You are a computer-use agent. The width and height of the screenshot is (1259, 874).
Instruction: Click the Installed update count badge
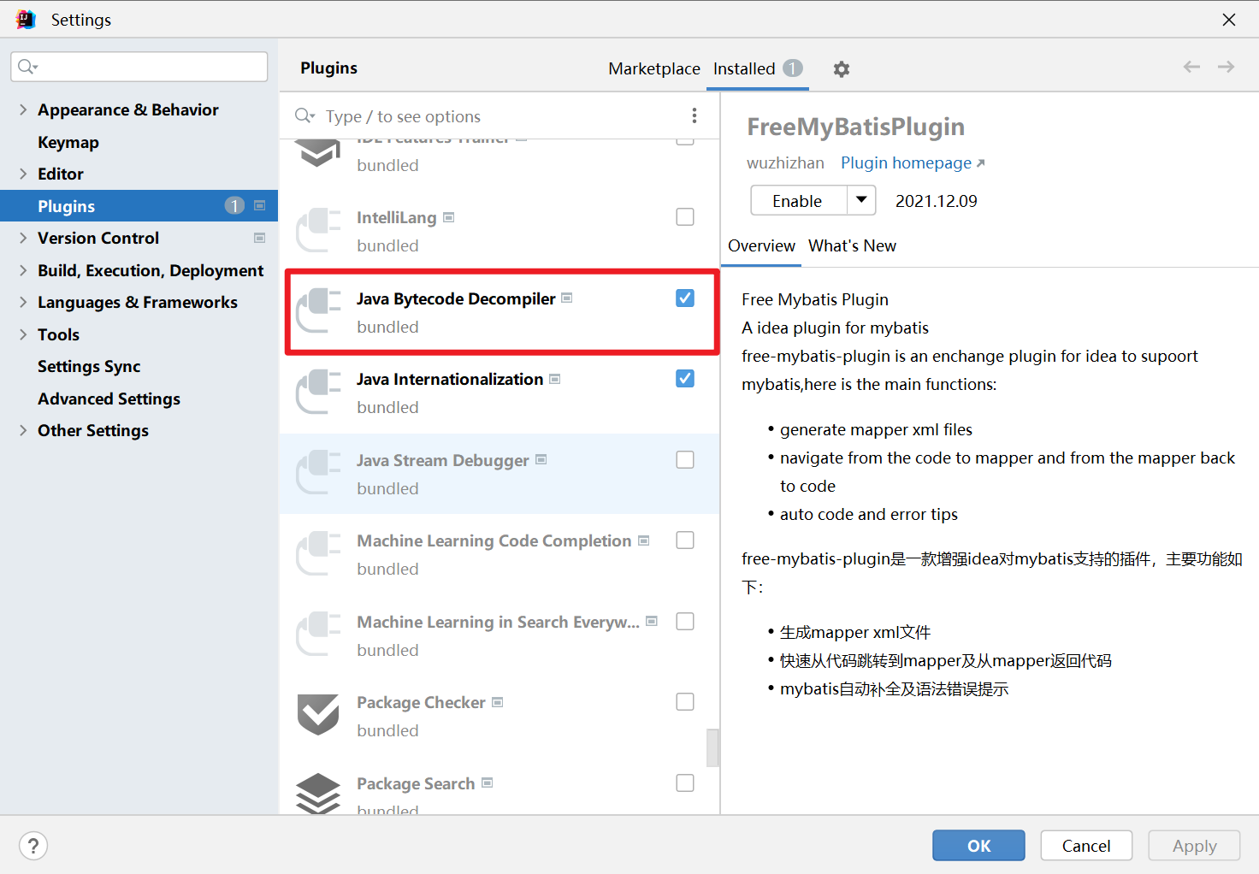793,68
